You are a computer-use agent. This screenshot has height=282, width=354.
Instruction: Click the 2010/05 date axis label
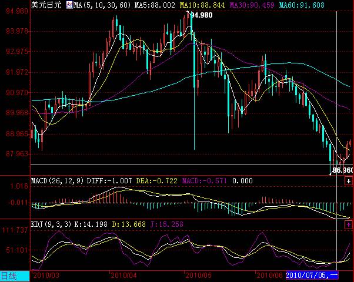(x=198, y=276)
